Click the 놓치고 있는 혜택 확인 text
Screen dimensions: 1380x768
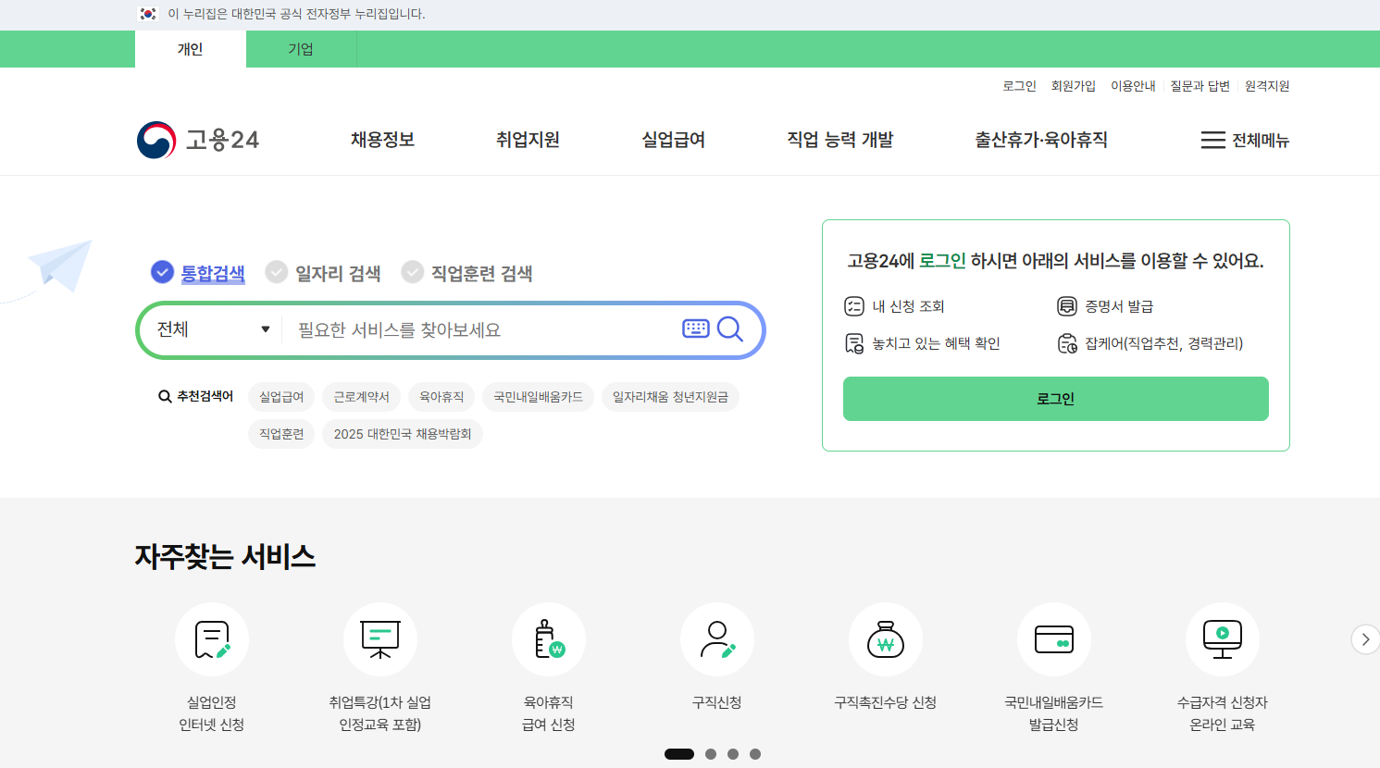point(936,343)
